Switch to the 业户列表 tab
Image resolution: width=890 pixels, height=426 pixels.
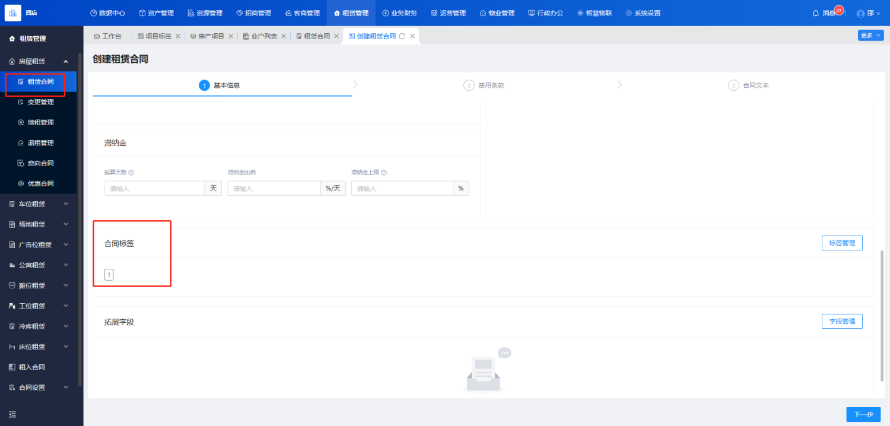point(260,36)
